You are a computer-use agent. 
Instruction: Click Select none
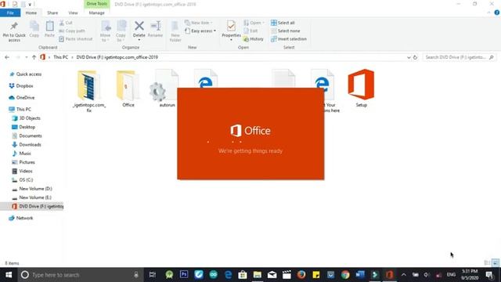click(x=285, y=31)
